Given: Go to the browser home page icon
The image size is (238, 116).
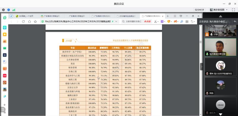Looking at the screenshot, I should (x=29, y=22).
